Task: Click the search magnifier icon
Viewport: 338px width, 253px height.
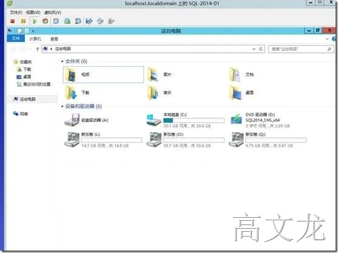Action: [x=329, y=49]
